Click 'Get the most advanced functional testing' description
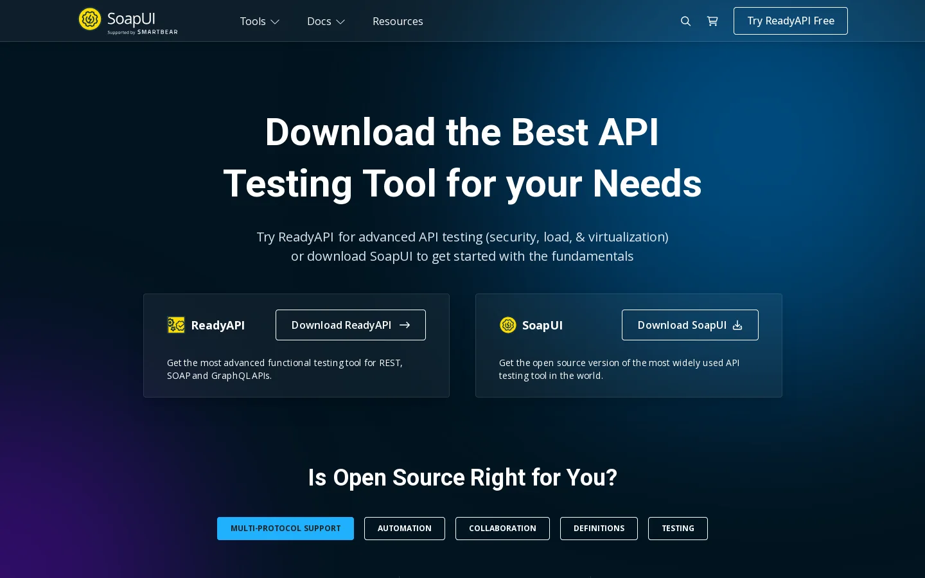Screen dimensions: 925x578 [285, 369]
